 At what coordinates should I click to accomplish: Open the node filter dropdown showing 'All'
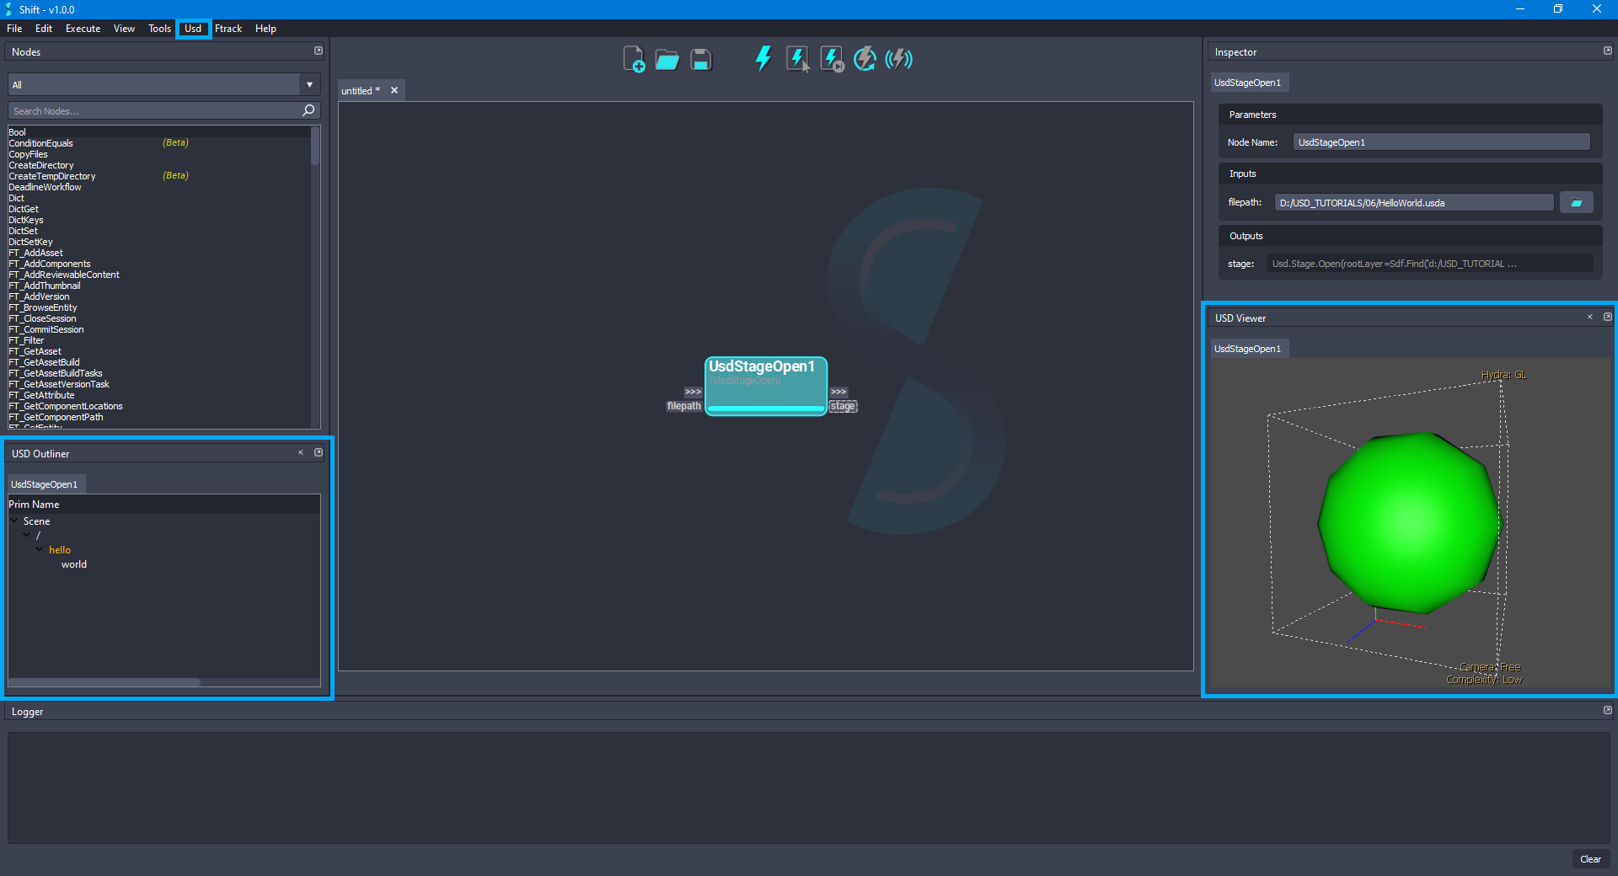pyautogui.click(x=309, y=84)
